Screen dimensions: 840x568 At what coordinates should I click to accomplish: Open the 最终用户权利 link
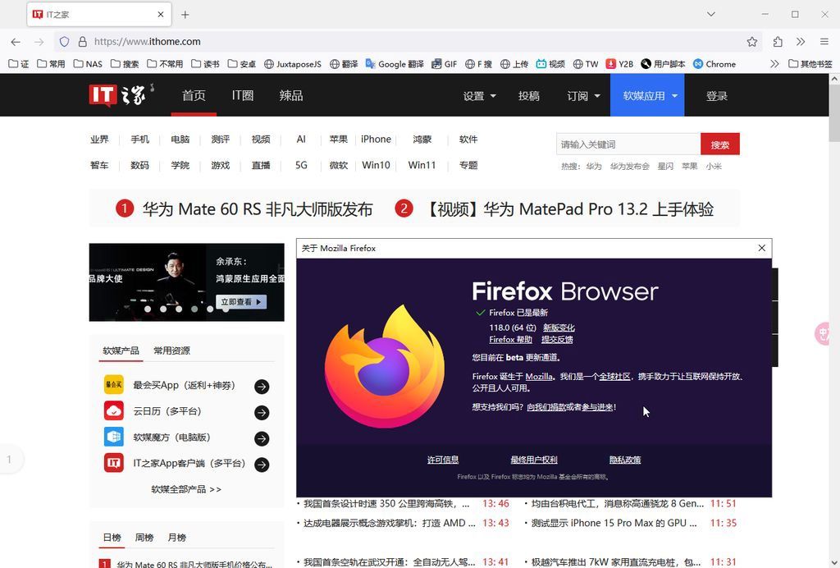(533, 460)
